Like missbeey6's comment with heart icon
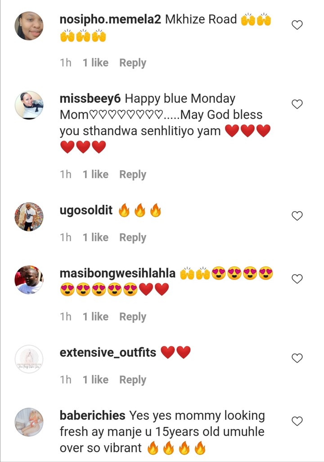Screen dimensions: 324x462 [297, 104]
